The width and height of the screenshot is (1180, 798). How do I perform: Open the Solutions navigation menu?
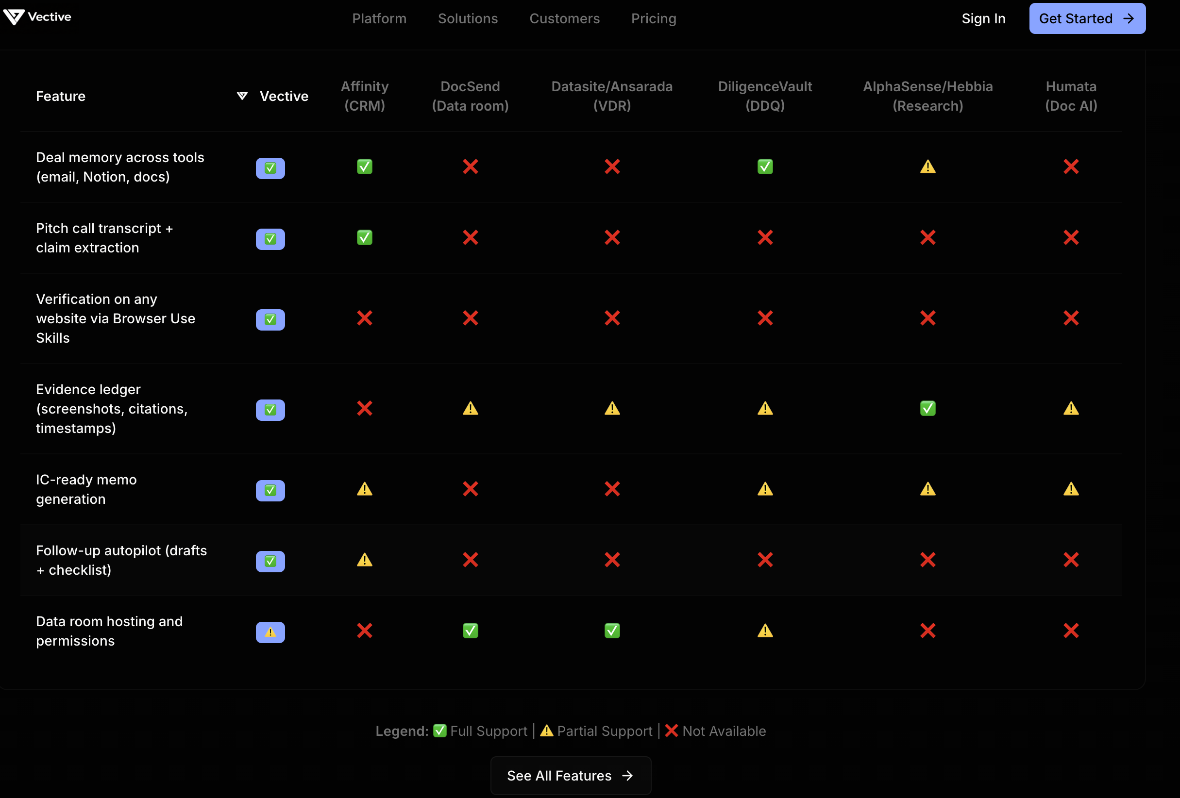(468, 19)
